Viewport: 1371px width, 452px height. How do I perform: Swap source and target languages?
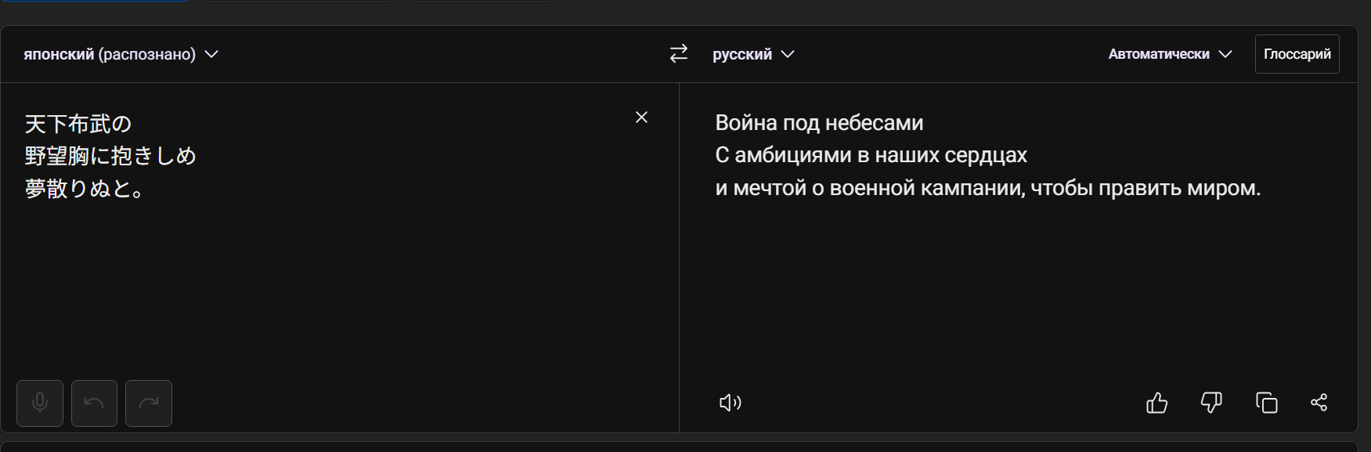pyautogui.click(x=679, y=53)
